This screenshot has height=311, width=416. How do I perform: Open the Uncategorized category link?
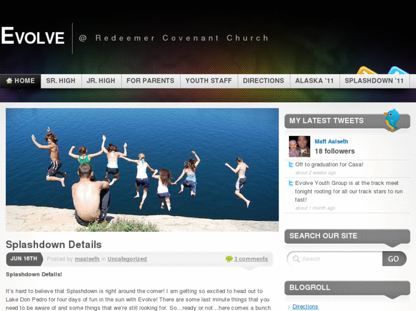[127, 259]
